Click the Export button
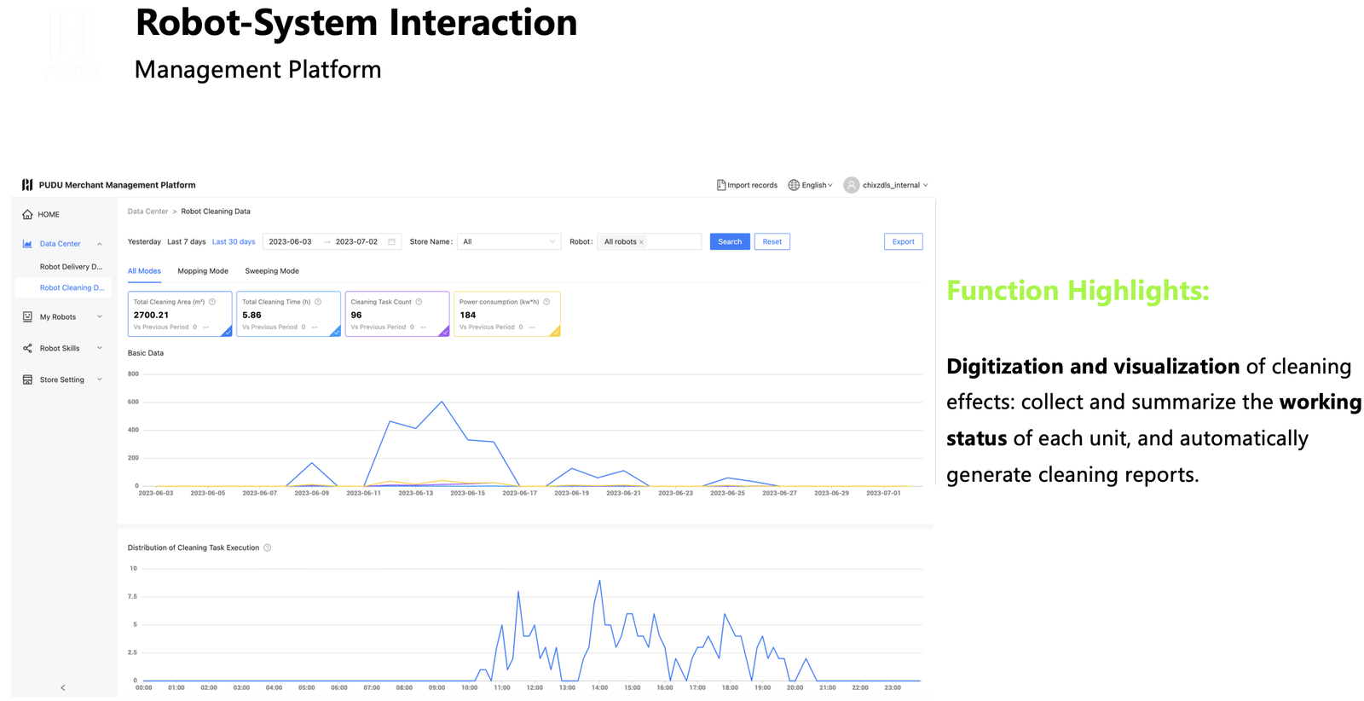1364x701 pixels. (904, 242)
